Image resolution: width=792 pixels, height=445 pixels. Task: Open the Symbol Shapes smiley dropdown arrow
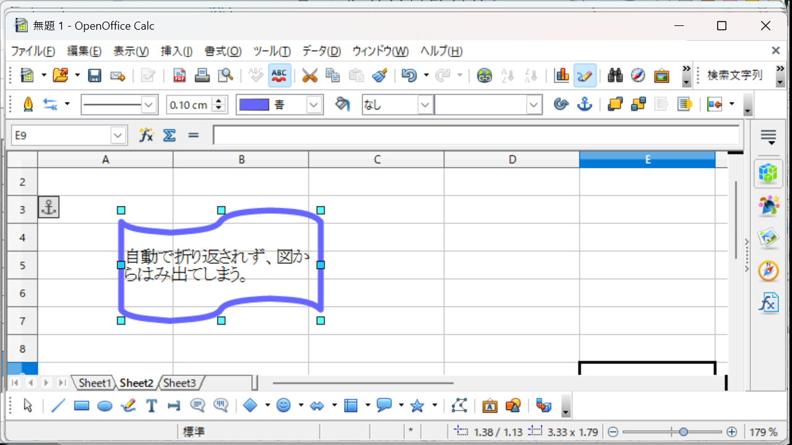[x=301, y=405]
